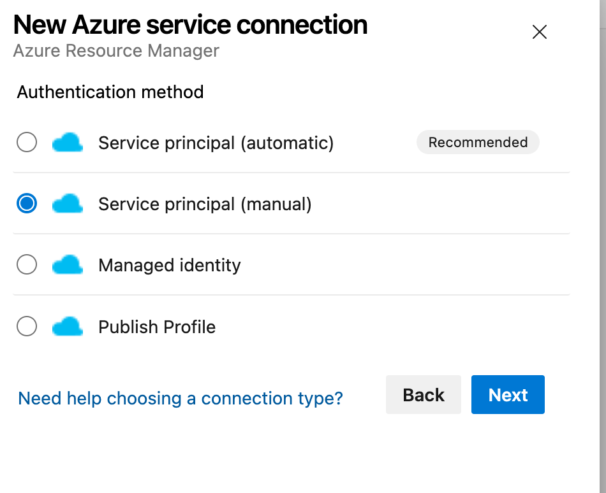Click the cloud icon next to Publish Profile
The width and height of the screenshot is (606, 493).
[x=68, y=327]
